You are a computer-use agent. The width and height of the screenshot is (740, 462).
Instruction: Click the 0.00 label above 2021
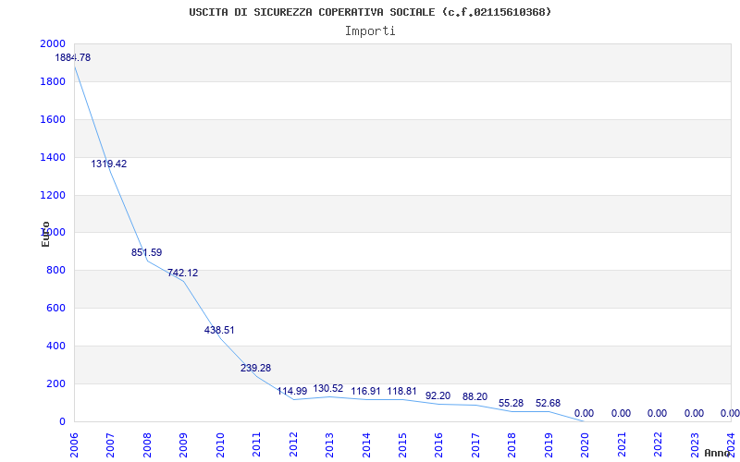pyautogui.click(x=621, y=413)
